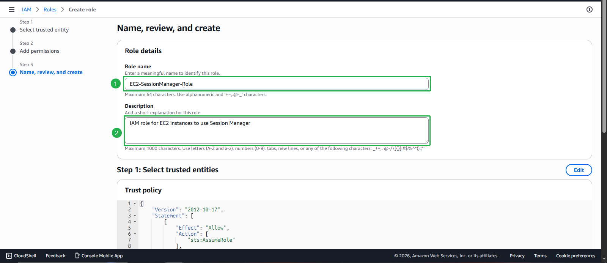Click "sts:AssumeRole" text in policy
This screenshot has width=607, height=263.
pyautogui.click(x=211, y=240)
